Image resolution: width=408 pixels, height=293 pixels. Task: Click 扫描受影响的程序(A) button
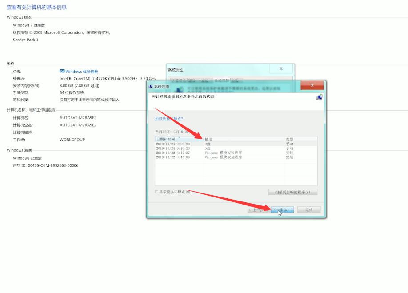[x=293, y=192]
